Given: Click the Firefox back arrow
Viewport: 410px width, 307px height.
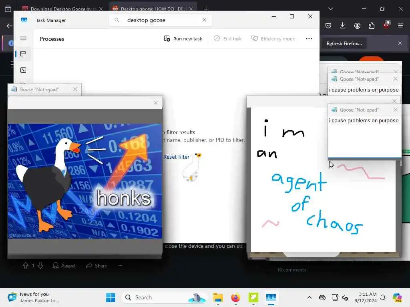Looking at the screenshot, I should [x=10, y=26].
